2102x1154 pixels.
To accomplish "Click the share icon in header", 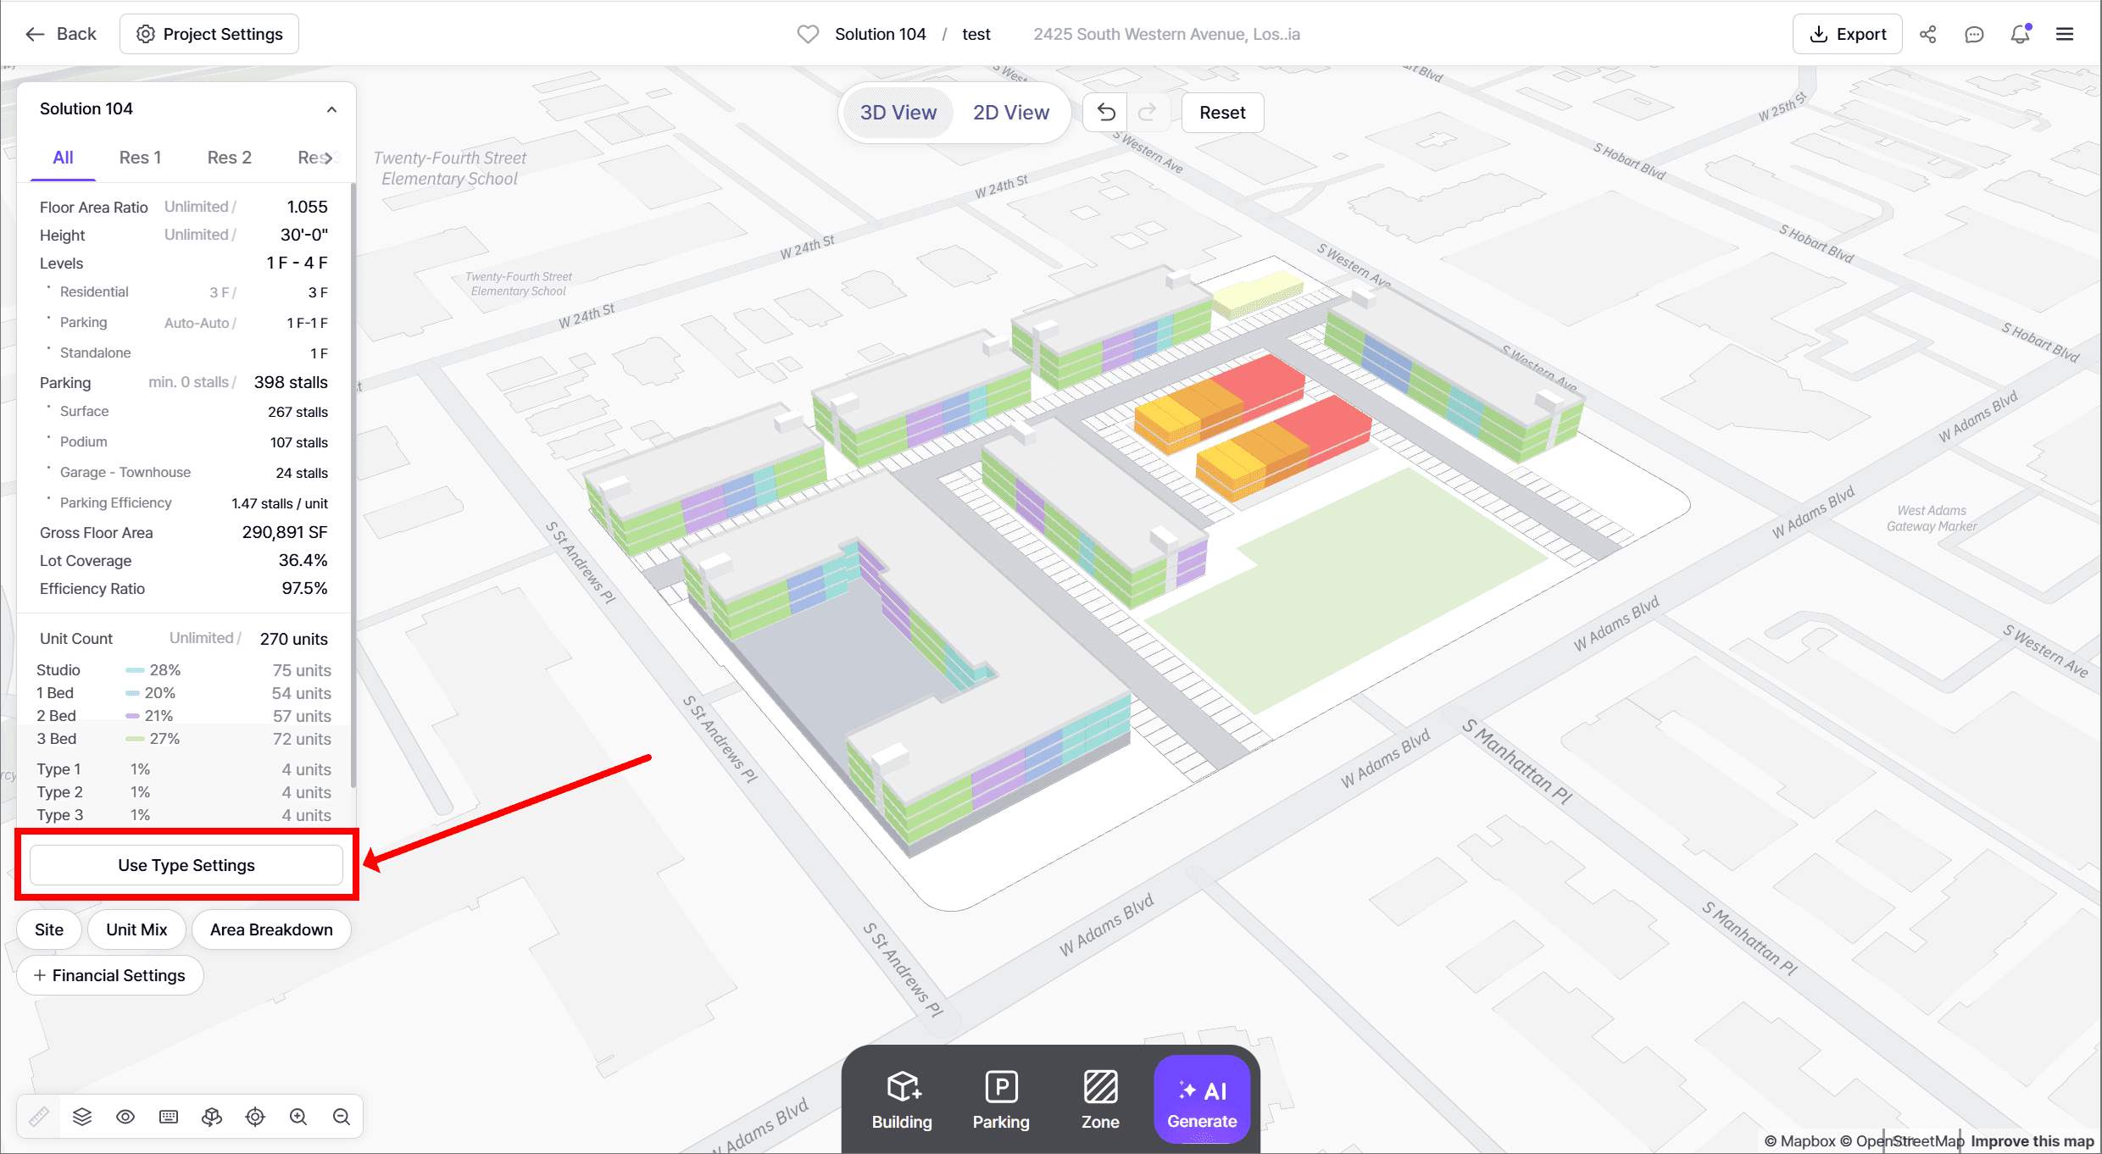I will [1928, 34].
